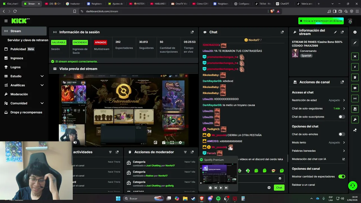Reload the browser page
The height and width of the screenshot is (203, 361).
[x=15, y=11]
